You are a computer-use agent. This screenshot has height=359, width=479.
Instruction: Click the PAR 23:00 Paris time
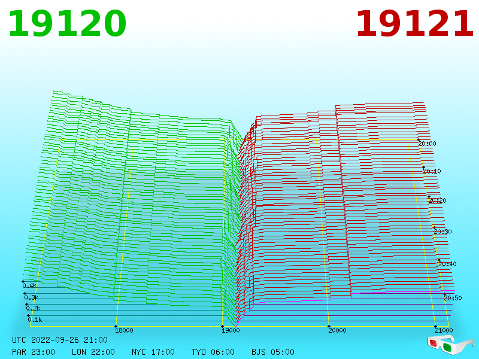tap(34, 352)
